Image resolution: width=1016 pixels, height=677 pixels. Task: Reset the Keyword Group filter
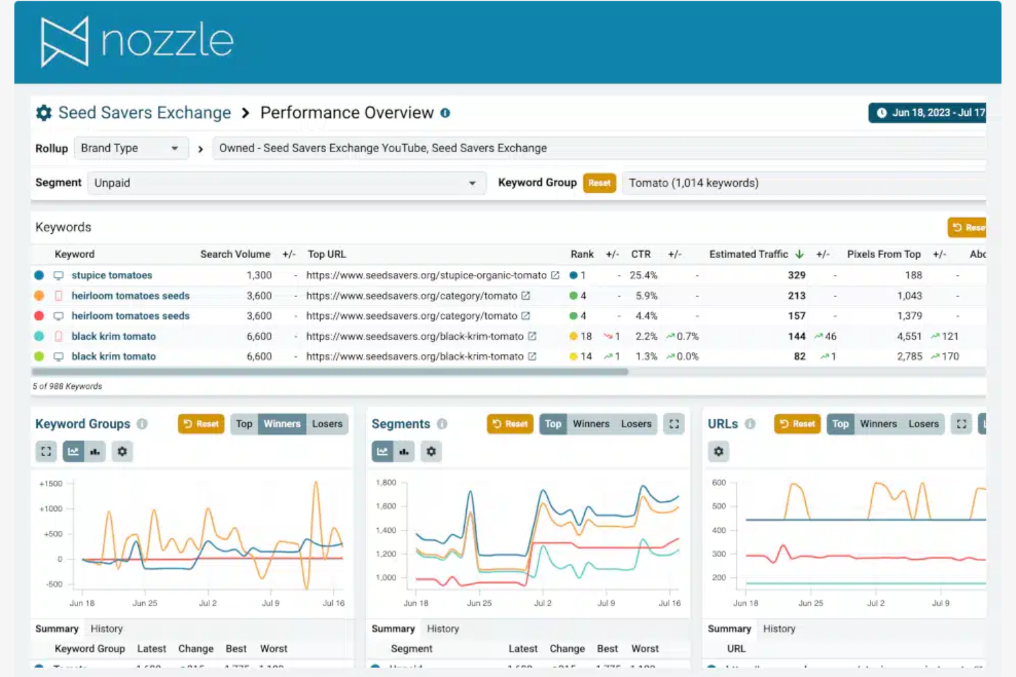click(x=599, y=183)
